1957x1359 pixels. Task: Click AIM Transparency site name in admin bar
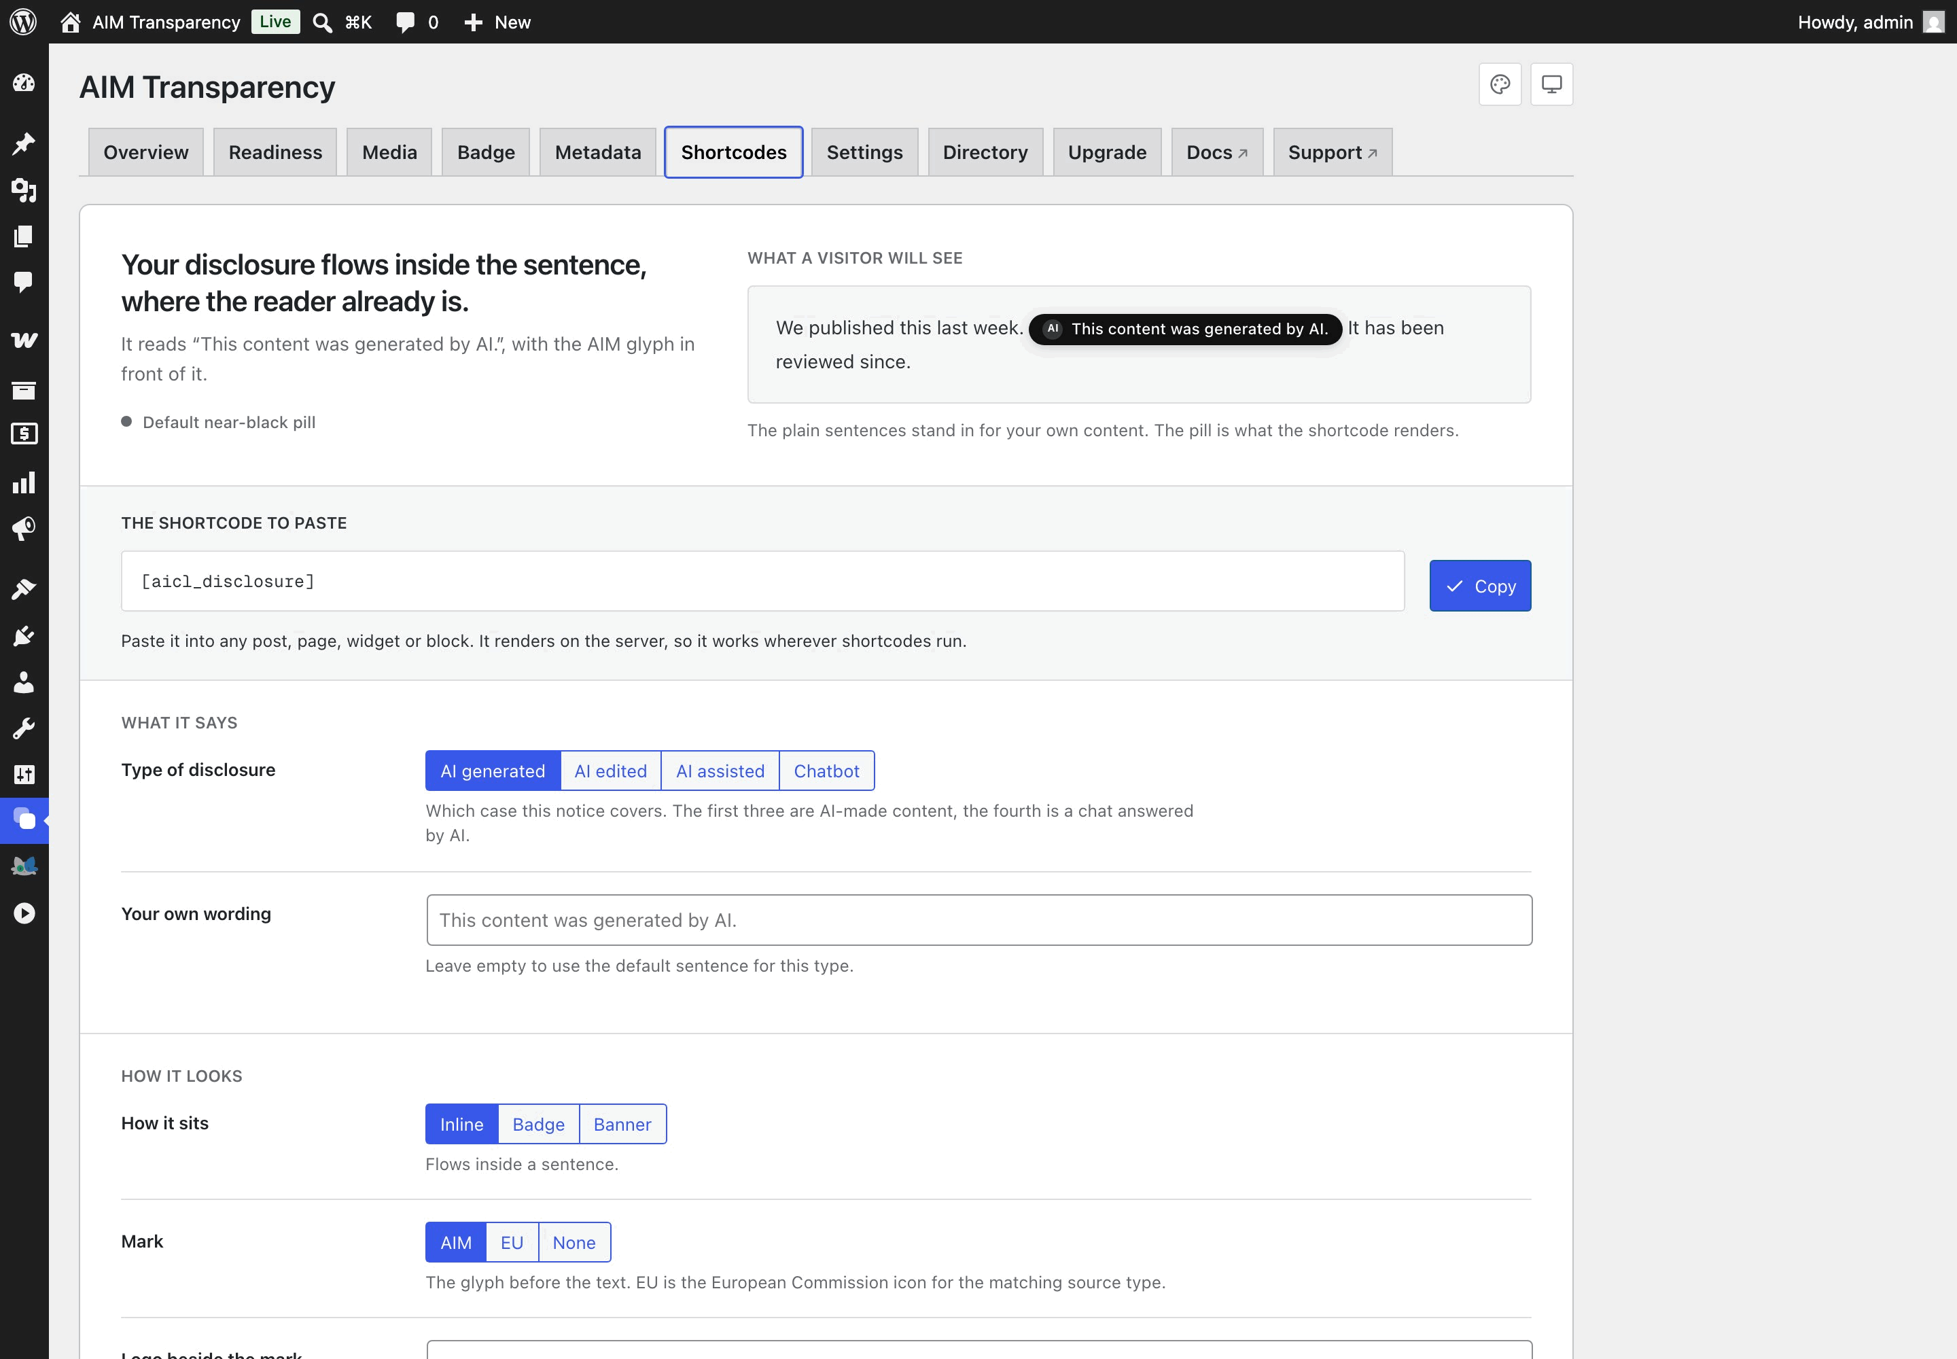[166, 22]
